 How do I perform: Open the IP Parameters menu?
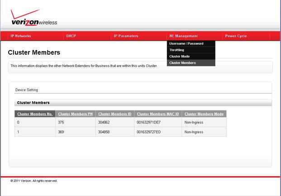126,36
